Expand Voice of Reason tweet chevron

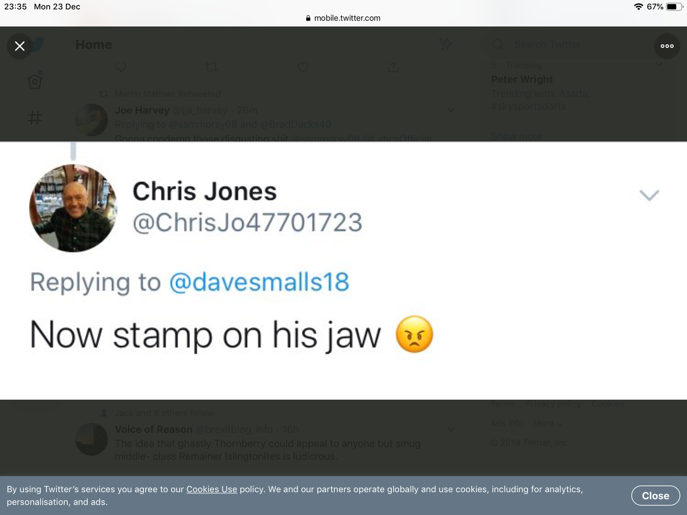coord(451,429)
